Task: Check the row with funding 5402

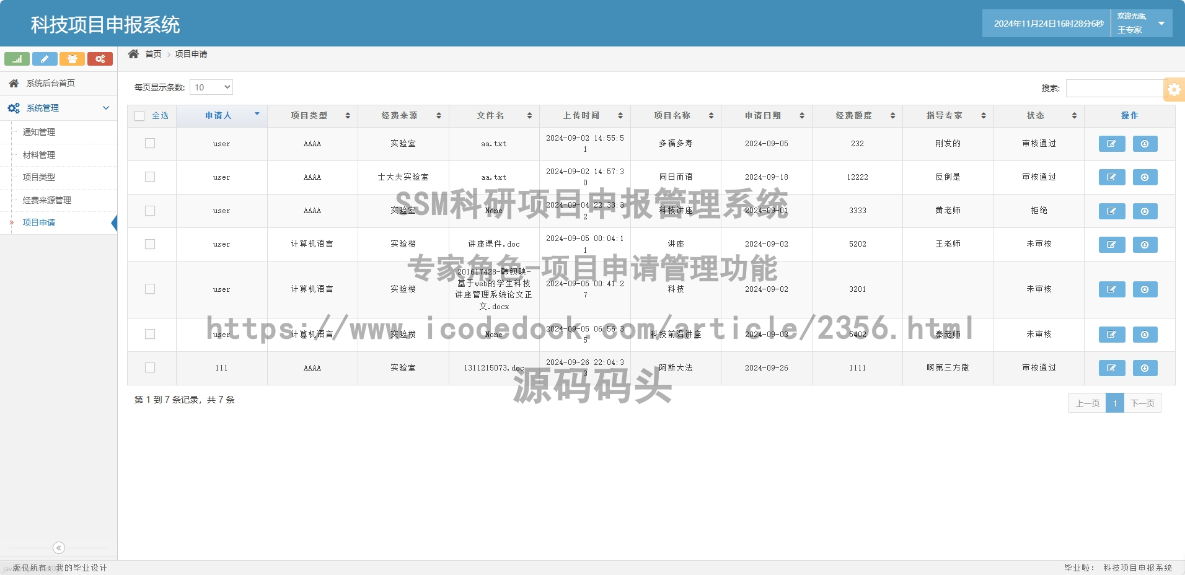Action: [x=150, y=334]
